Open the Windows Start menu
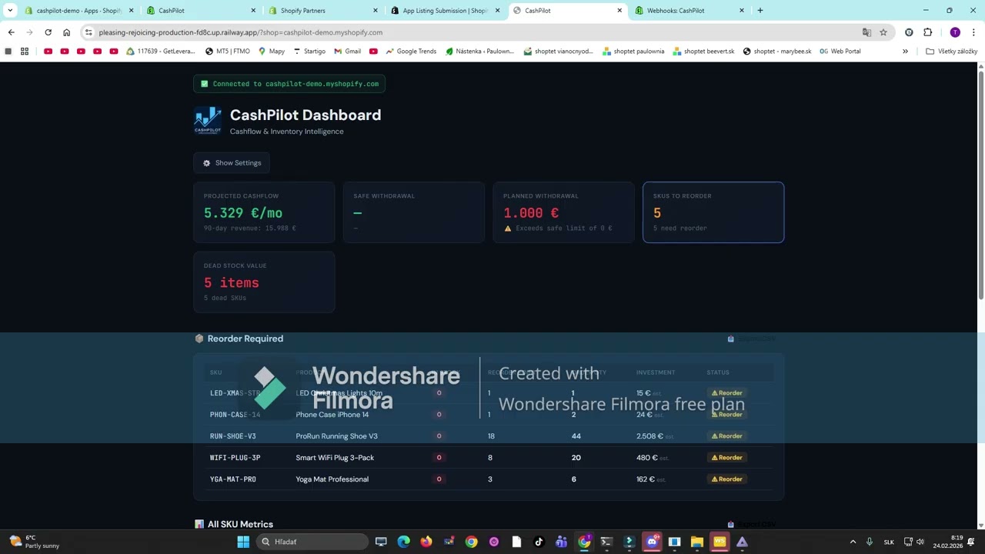Viewport: 985px width, 554px height. coord(243,542)
